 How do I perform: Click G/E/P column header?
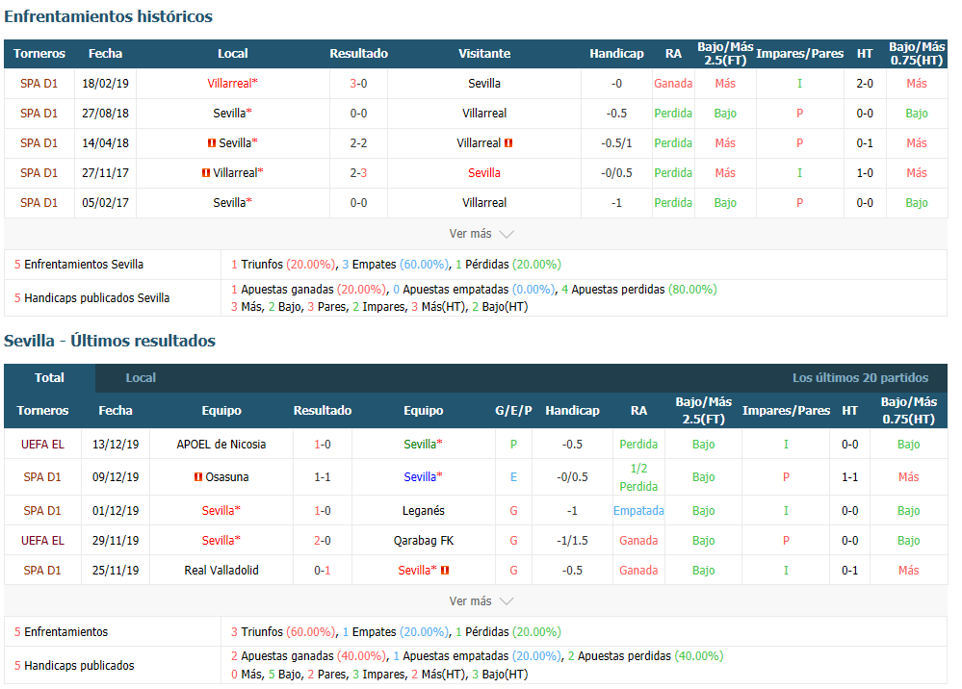pyautogui.click(x=513, y=410)
